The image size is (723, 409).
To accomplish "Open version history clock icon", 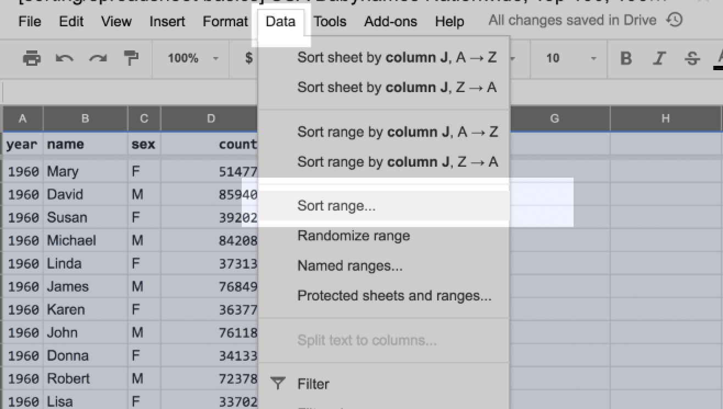I will (x=675, y=21).
